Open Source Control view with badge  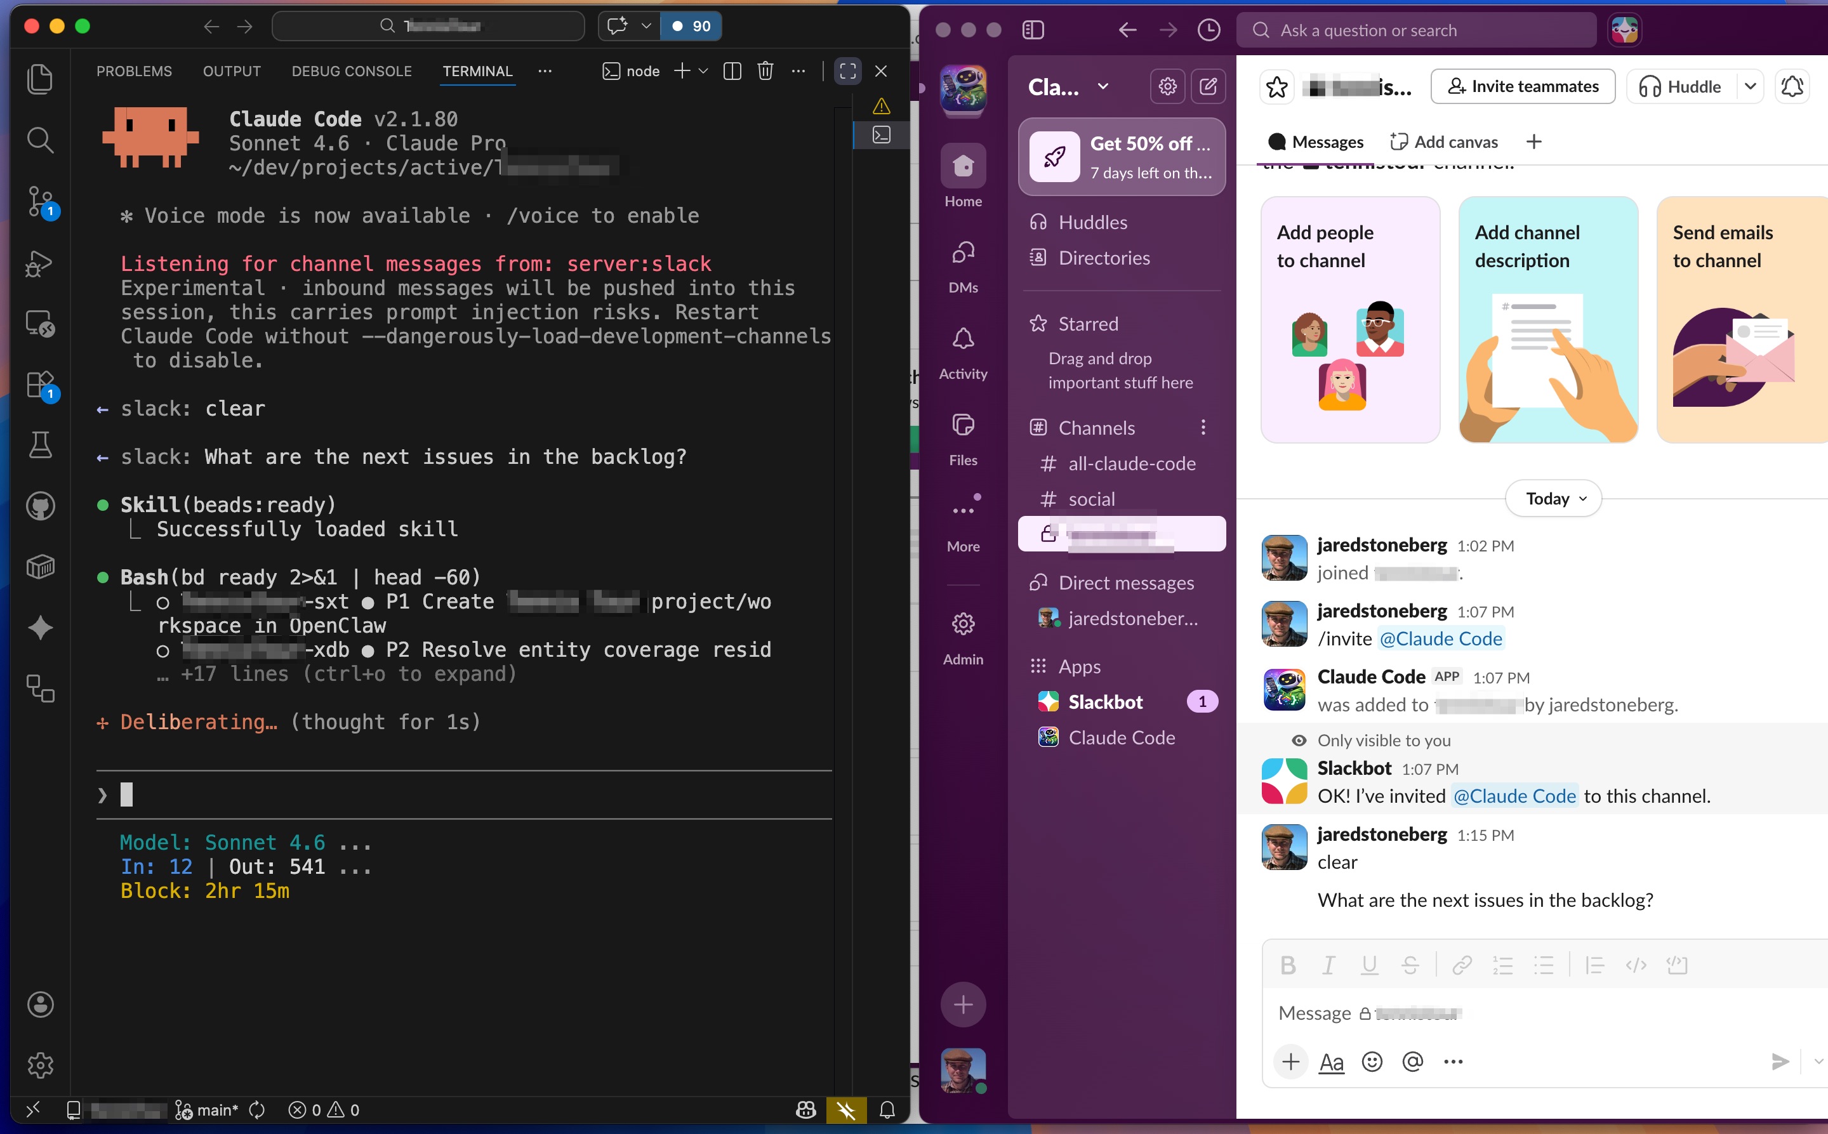tap(41, 201)
